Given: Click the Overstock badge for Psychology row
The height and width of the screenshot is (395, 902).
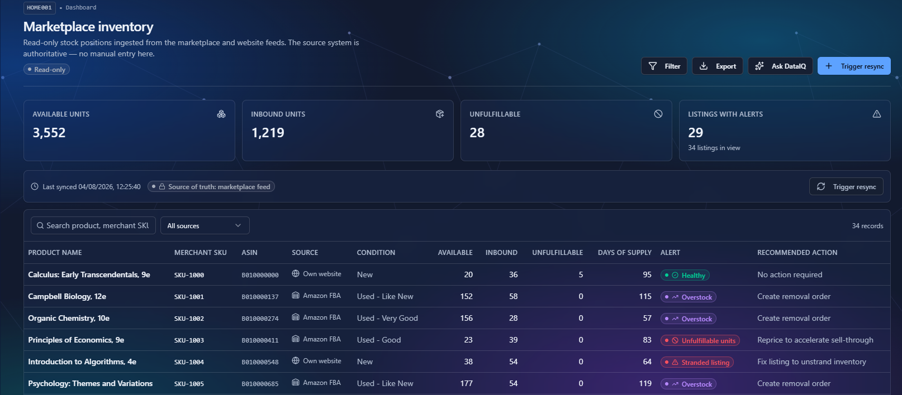Looking at the screenshot, I should (689, 384).
